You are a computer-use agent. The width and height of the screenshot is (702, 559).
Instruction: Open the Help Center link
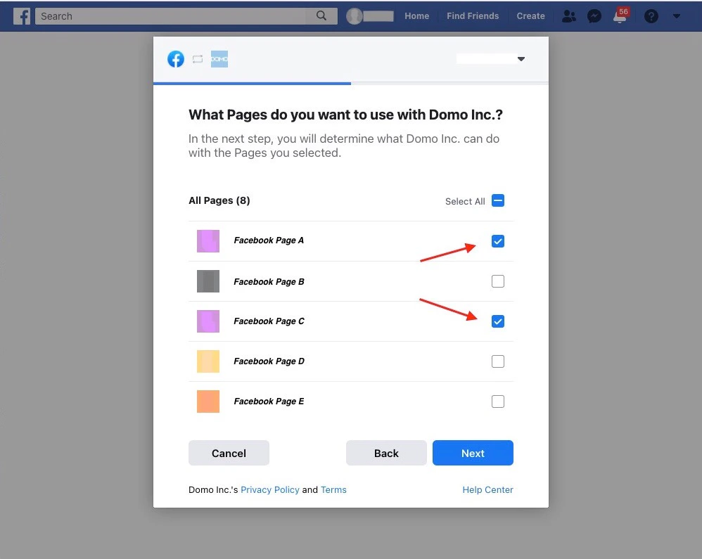click(x=487, y=489)
